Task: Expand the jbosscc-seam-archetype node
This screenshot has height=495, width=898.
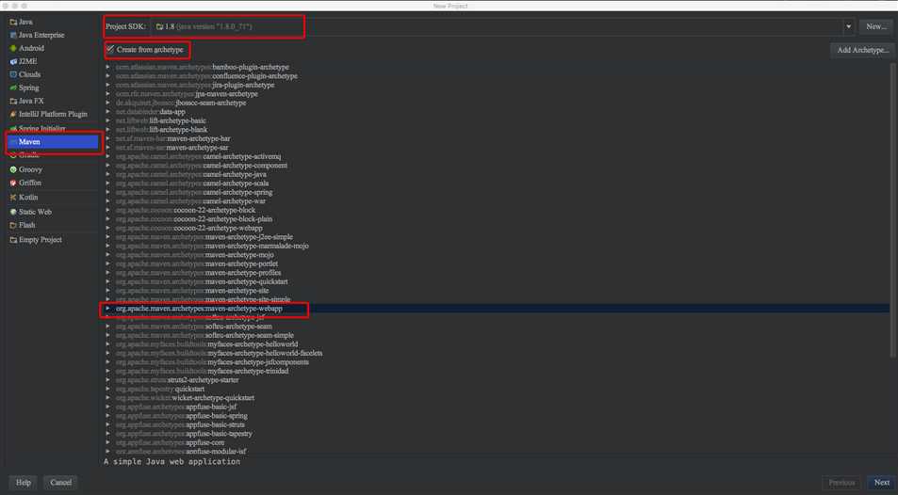Action: click(107, 103)
